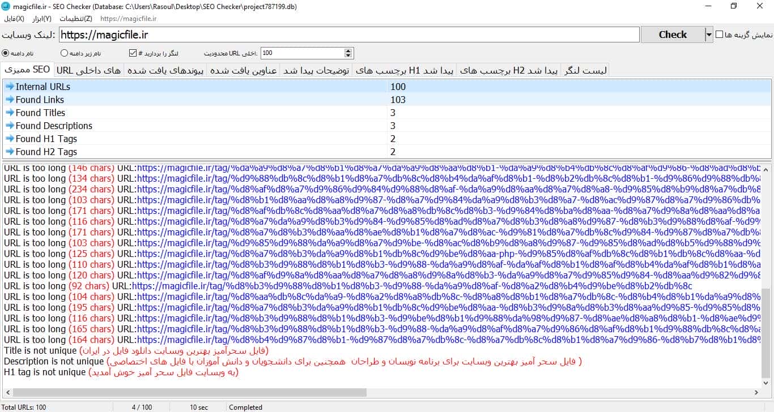Select the نام دامنه radio button
Viewport: 774px width, 412px height.
[6, 53]
